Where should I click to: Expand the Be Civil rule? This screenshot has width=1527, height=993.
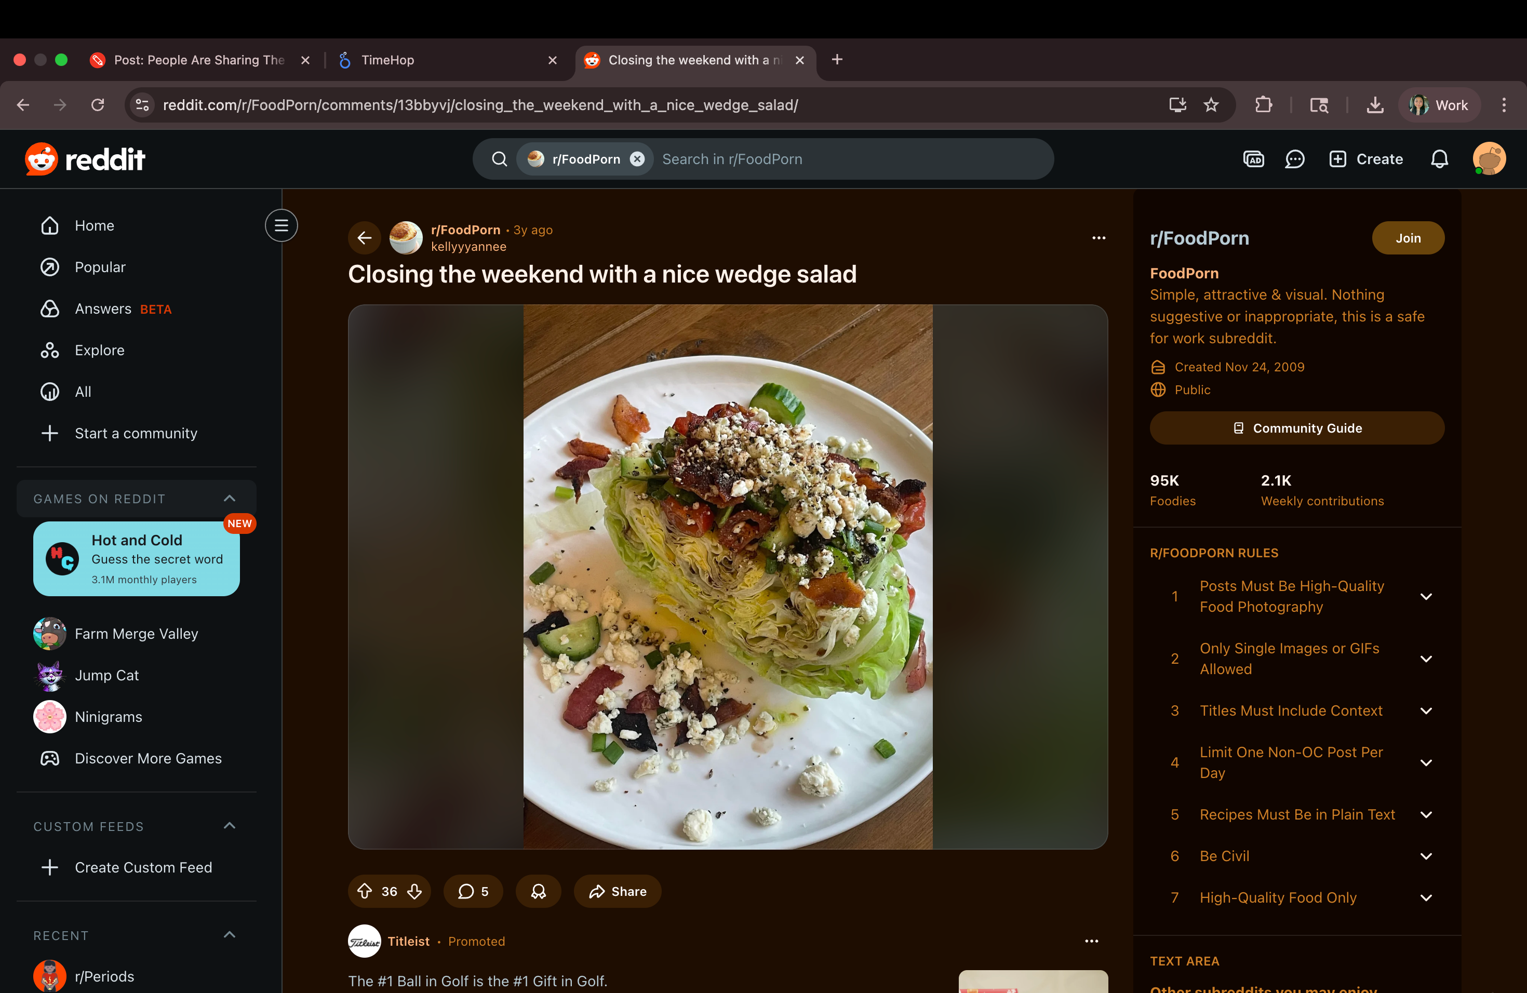1426,856
